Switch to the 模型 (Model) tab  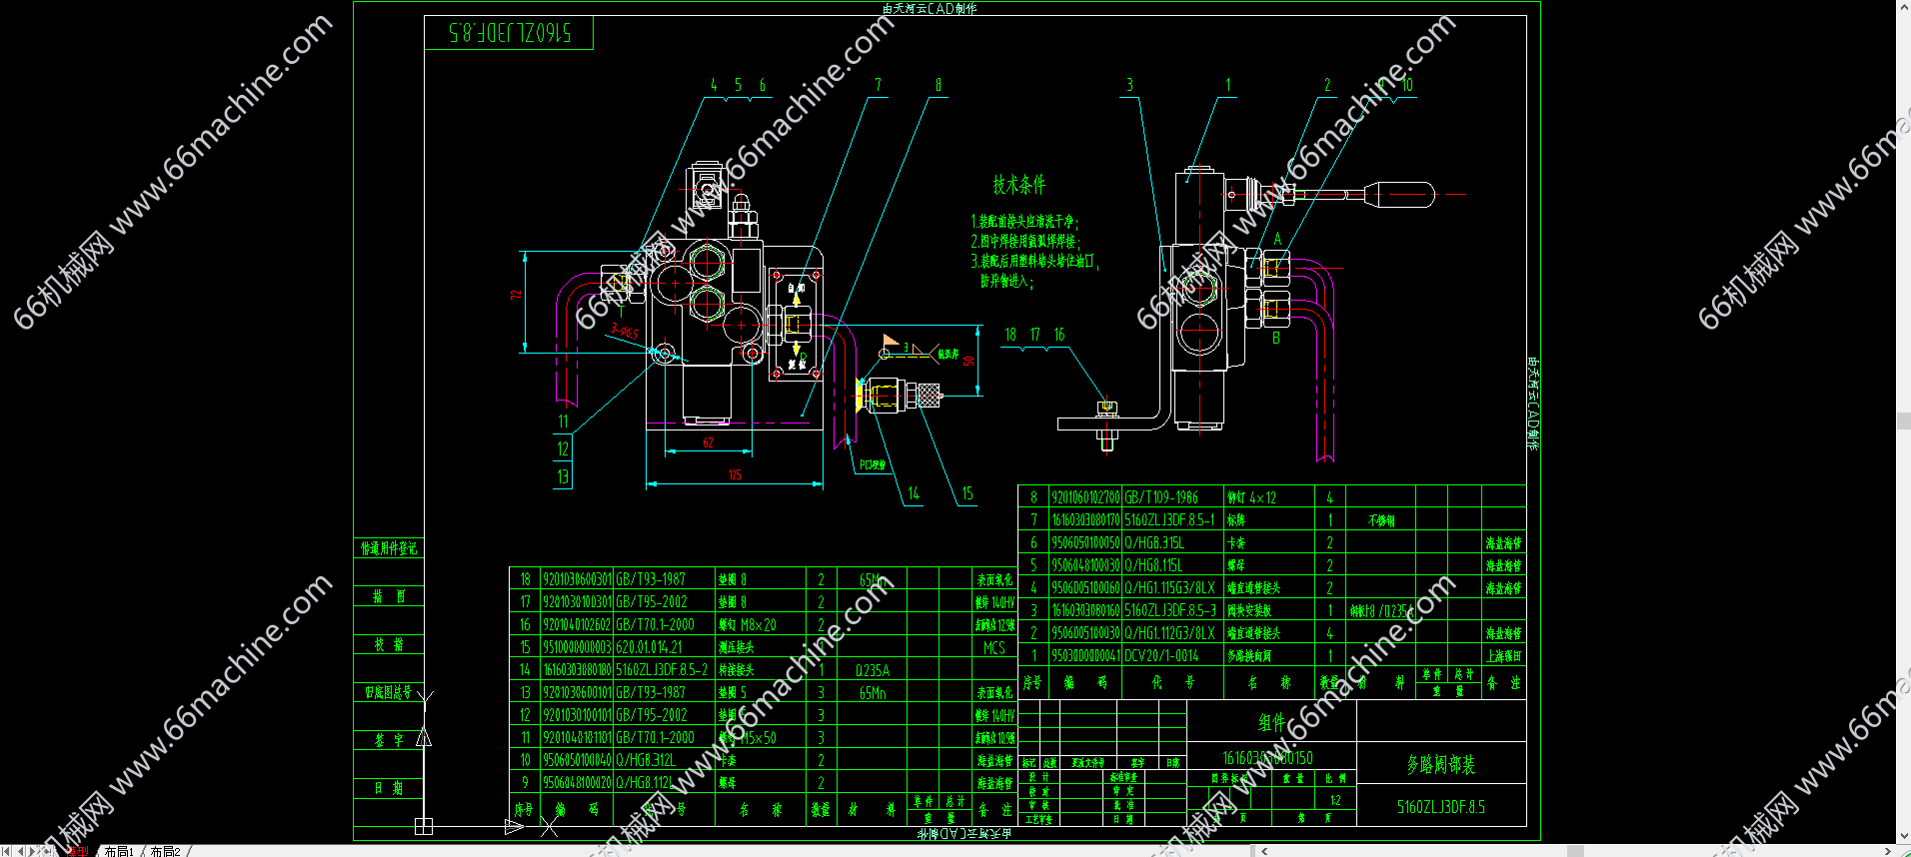click(77, 851)
